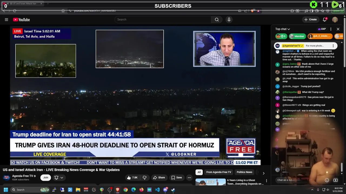The height and width of the screenshot is (194, 346).
Task: Click the live video player area
Action: click(135, 95)
